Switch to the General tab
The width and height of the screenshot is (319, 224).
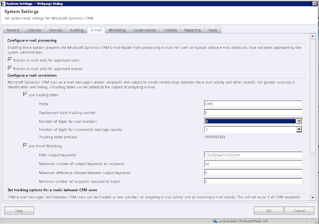pos(13,30)
